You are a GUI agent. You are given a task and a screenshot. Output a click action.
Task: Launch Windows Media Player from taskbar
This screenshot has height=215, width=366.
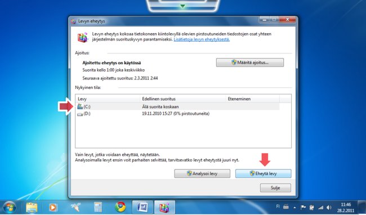pos(53,207)
